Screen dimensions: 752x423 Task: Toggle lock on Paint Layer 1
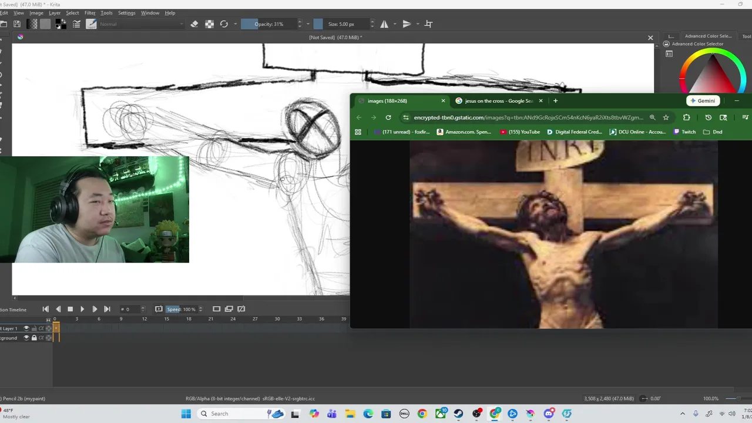tap(33, 328)
